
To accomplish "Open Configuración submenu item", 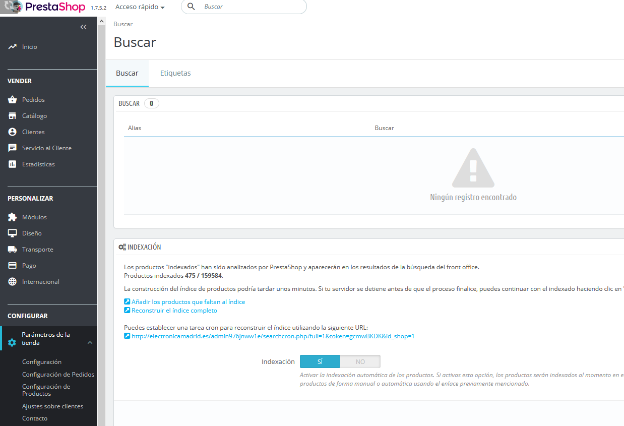I will 42,362.
